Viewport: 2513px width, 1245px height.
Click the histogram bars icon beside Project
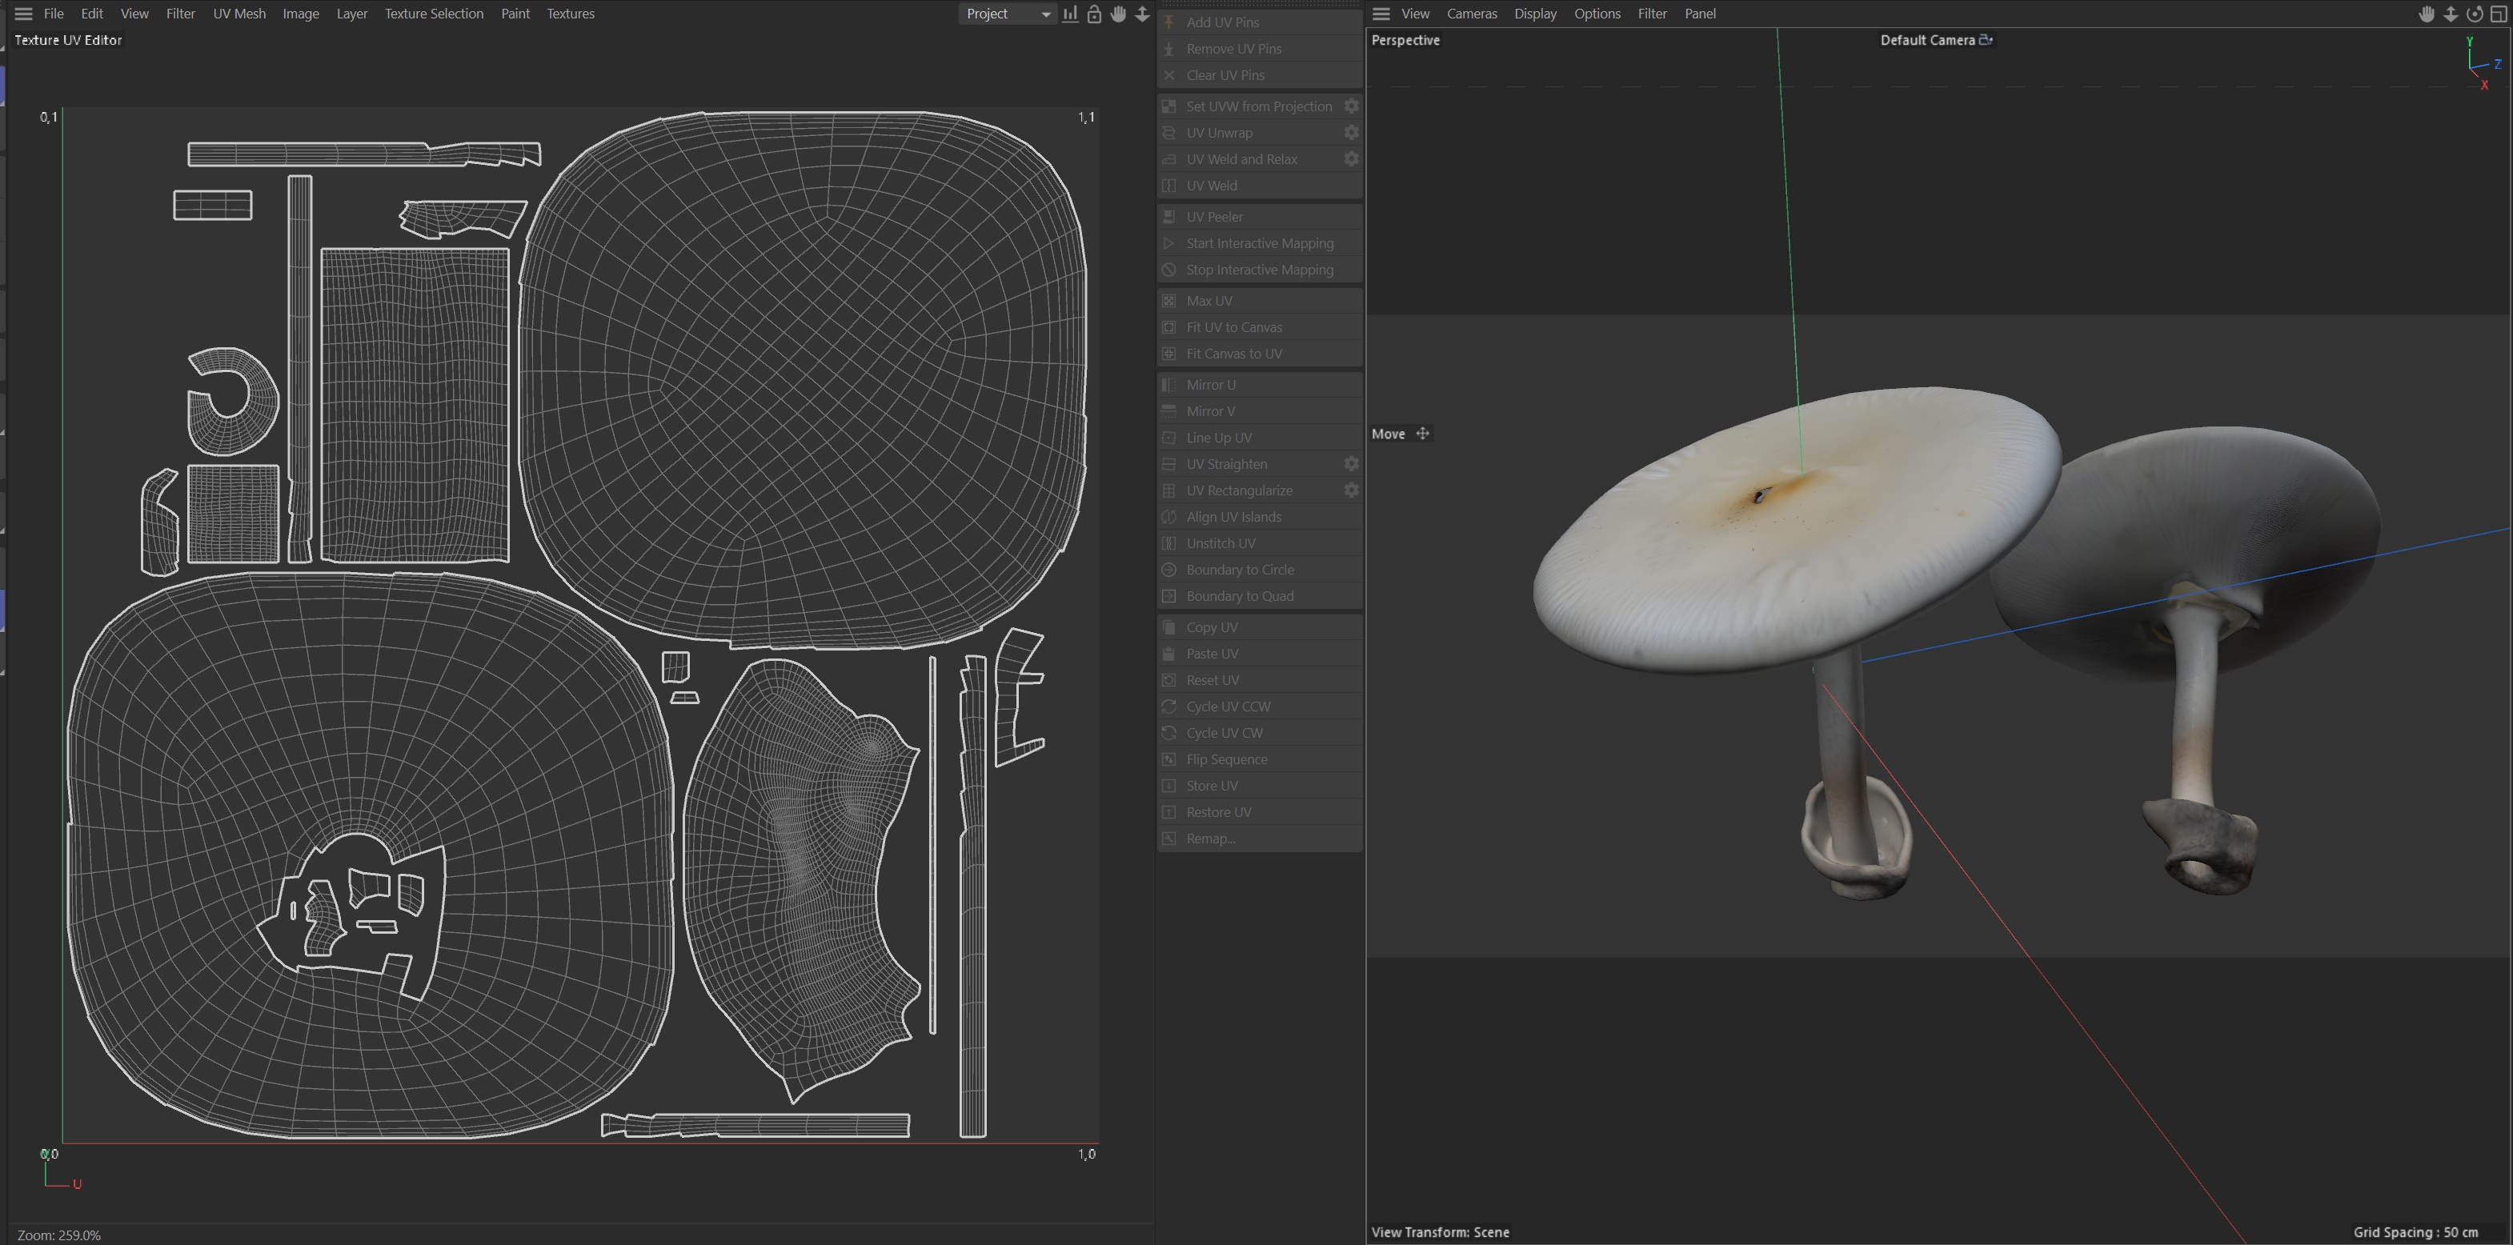1070,14
